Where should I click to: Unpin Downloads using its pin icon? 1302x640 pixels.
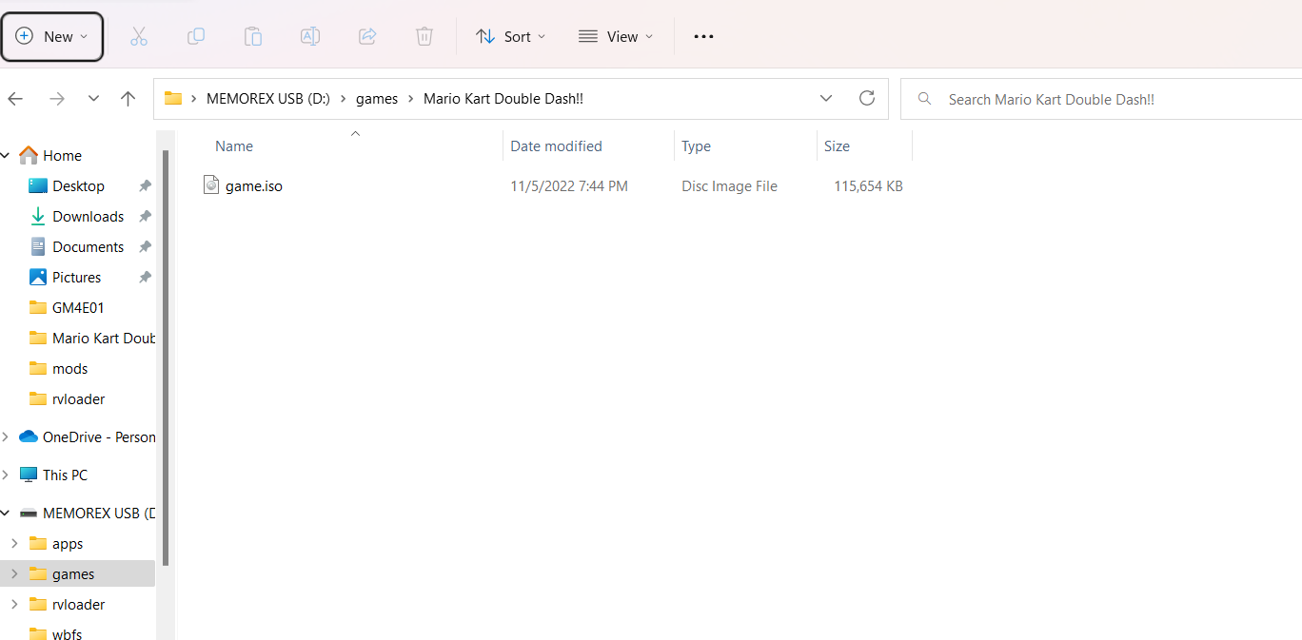click(x=145, y=216)
